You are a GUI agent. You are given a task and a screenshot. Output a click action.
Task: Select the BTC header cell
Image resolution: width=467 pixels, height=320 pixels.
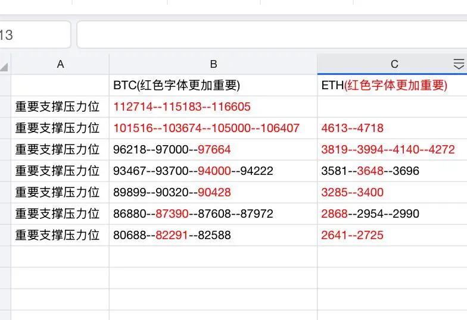(213, 86)
